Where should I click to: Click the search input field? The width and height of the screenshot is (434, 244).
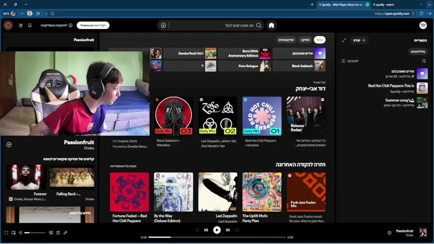point(211,25)
